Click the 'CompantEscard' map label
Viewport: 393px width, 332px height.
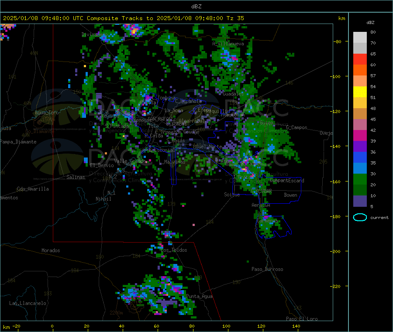coord(287,180)
